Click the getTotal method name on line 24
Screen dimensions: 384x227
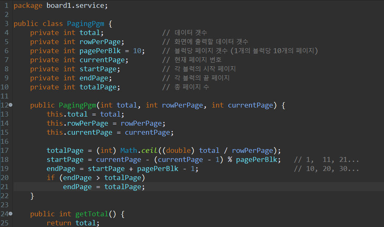91,214
